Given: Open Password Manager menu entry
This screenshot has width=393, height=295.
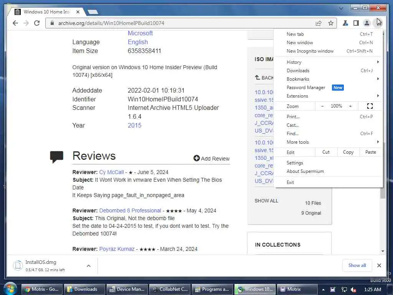Looking at the screenshot, I should click(329, 88).
